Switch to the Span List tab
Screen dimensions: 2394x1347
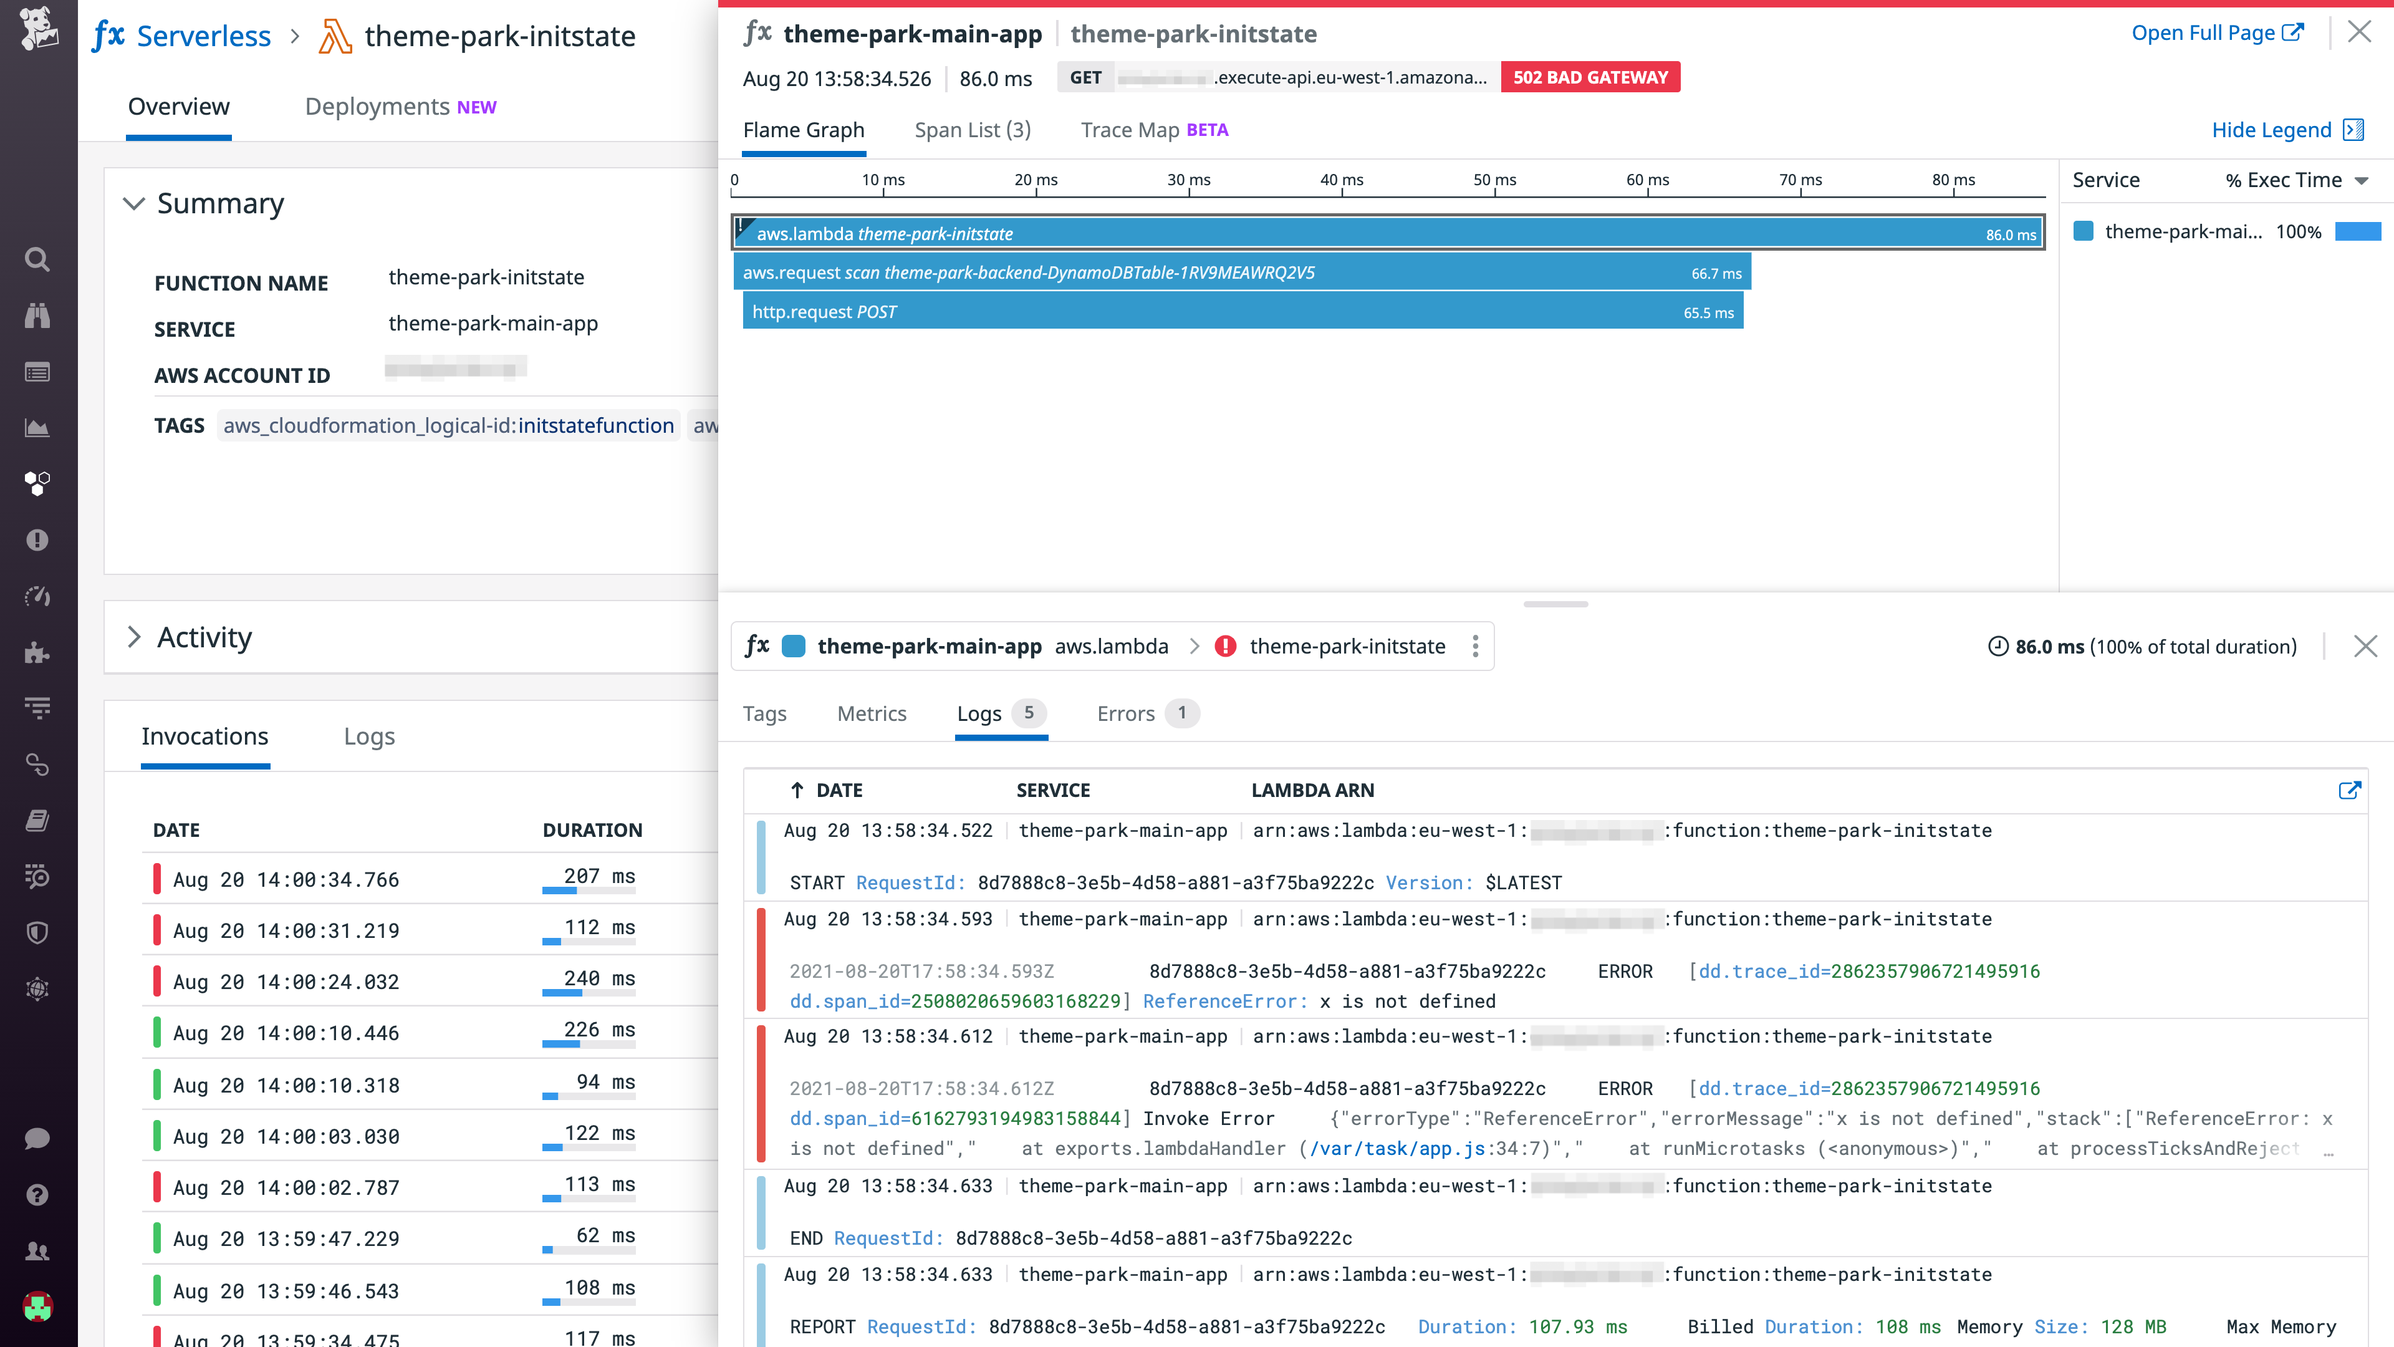click(972, 130)
